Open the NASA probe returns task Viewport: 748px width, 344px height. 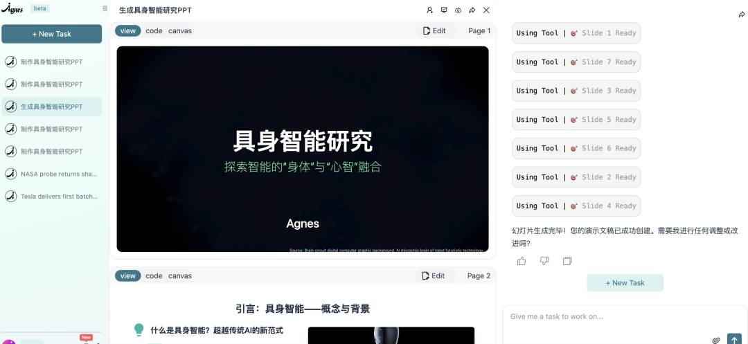click(51, 174)
